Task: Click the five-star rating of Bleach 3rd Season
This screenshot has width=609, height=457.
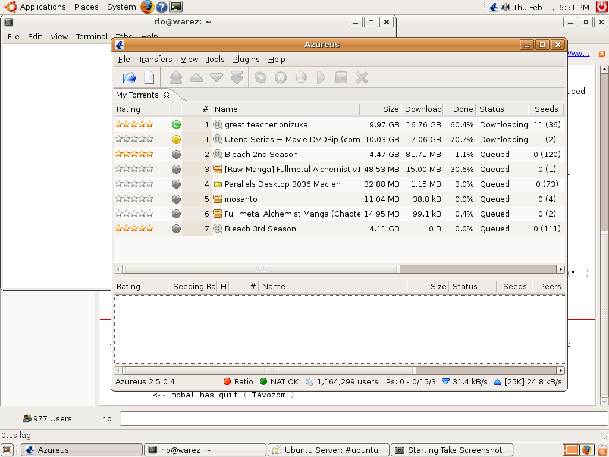Action: click(x=134, y=228)
